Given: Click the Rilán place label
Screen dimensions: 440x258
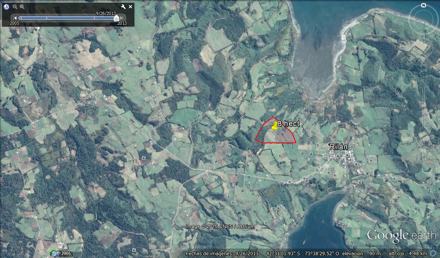Looking at the screenshot, I should pyautogui.click(x=338, y=147).
